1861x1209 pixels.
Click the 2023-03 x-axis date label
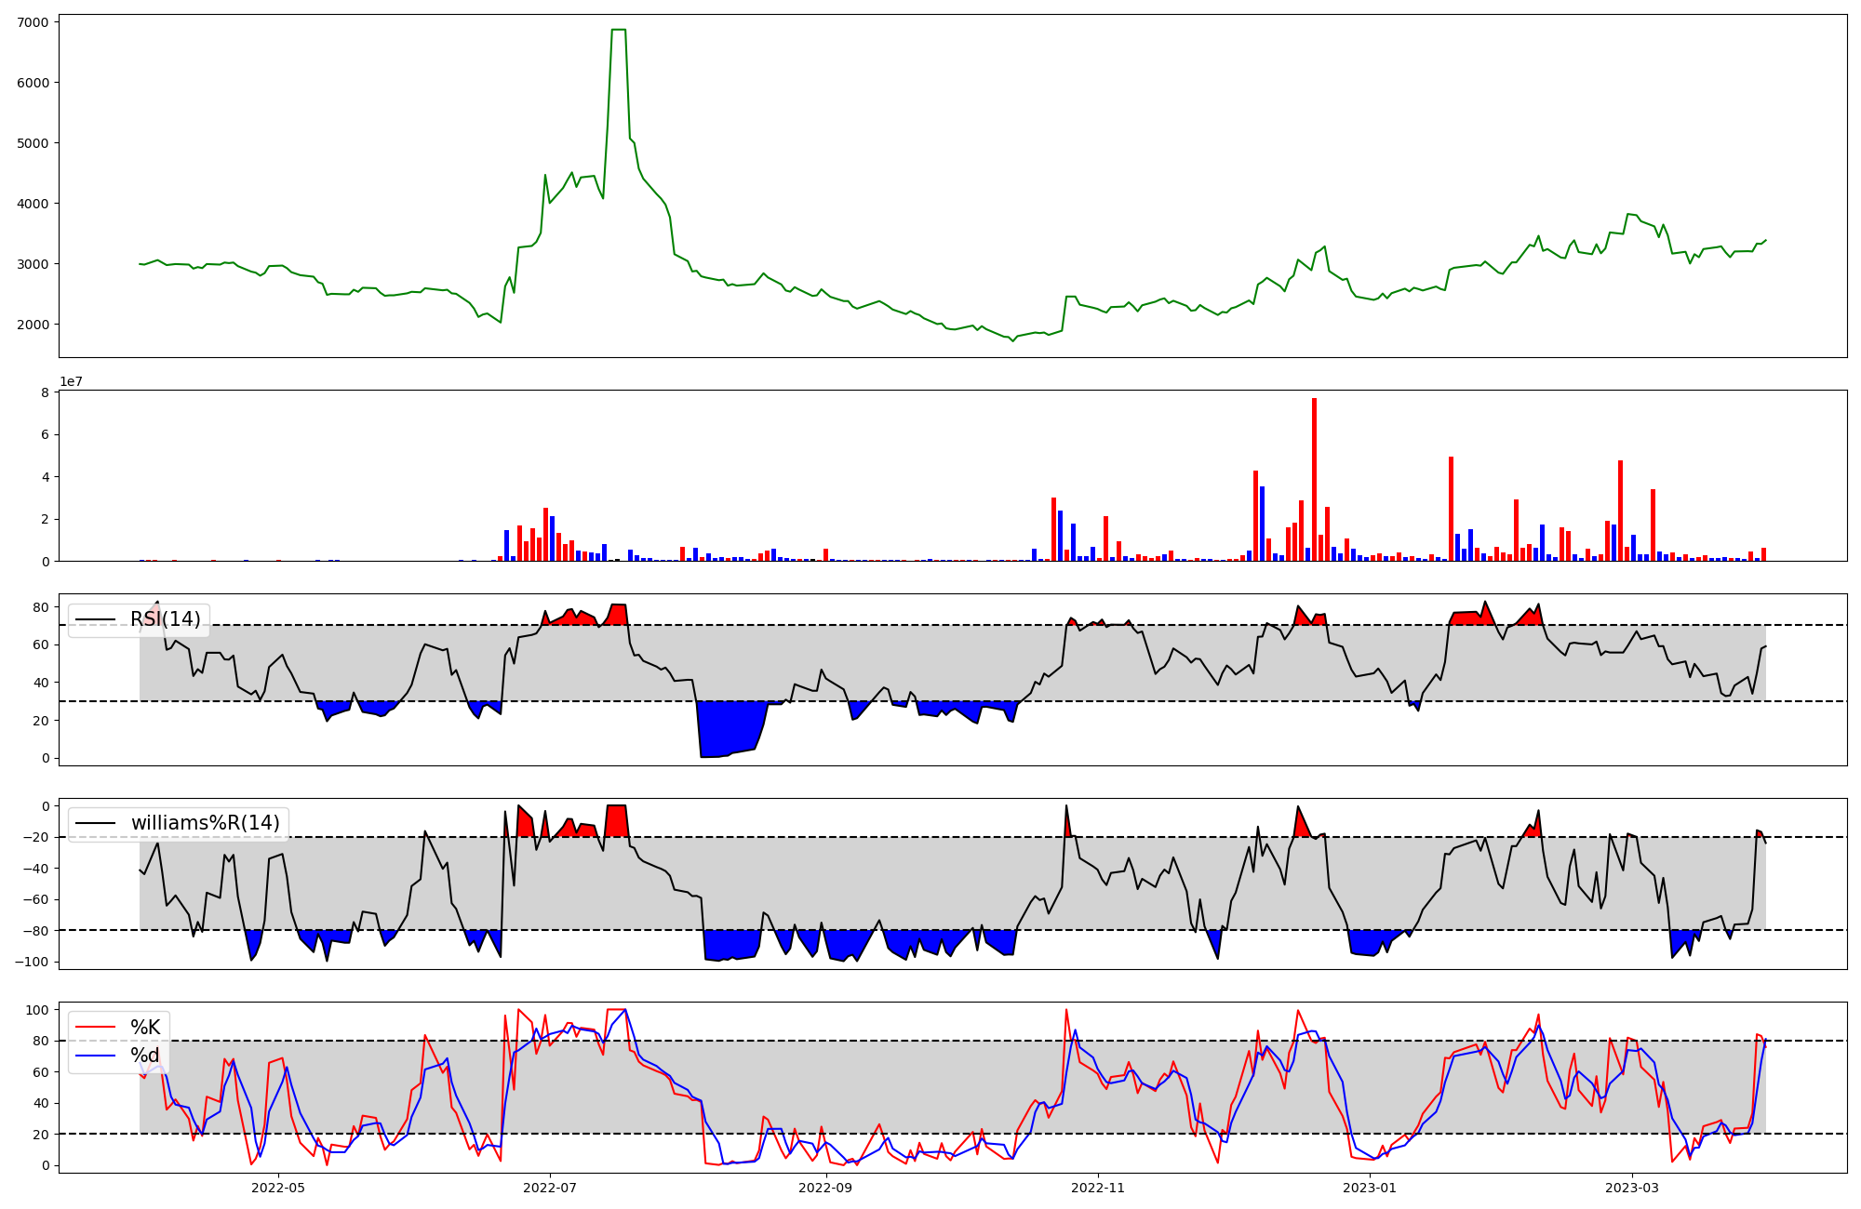coord(1632,1188)
